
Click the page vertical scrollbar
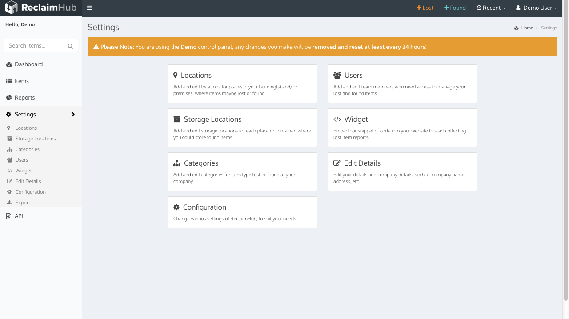(565, 151)
